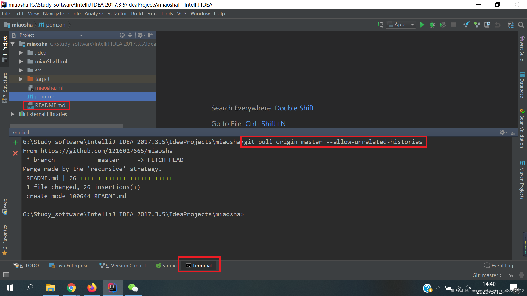Update project from VCS icon
527x296 pixels.
(466, 25)
